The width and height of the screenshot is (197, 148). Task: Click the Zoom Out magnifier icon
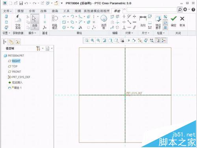[x=98, y=40]
